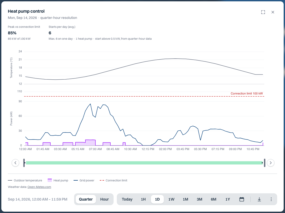This screenshot has width=285, height=213.
Task: Select the 1M time range
Action: tap(185, 199)
